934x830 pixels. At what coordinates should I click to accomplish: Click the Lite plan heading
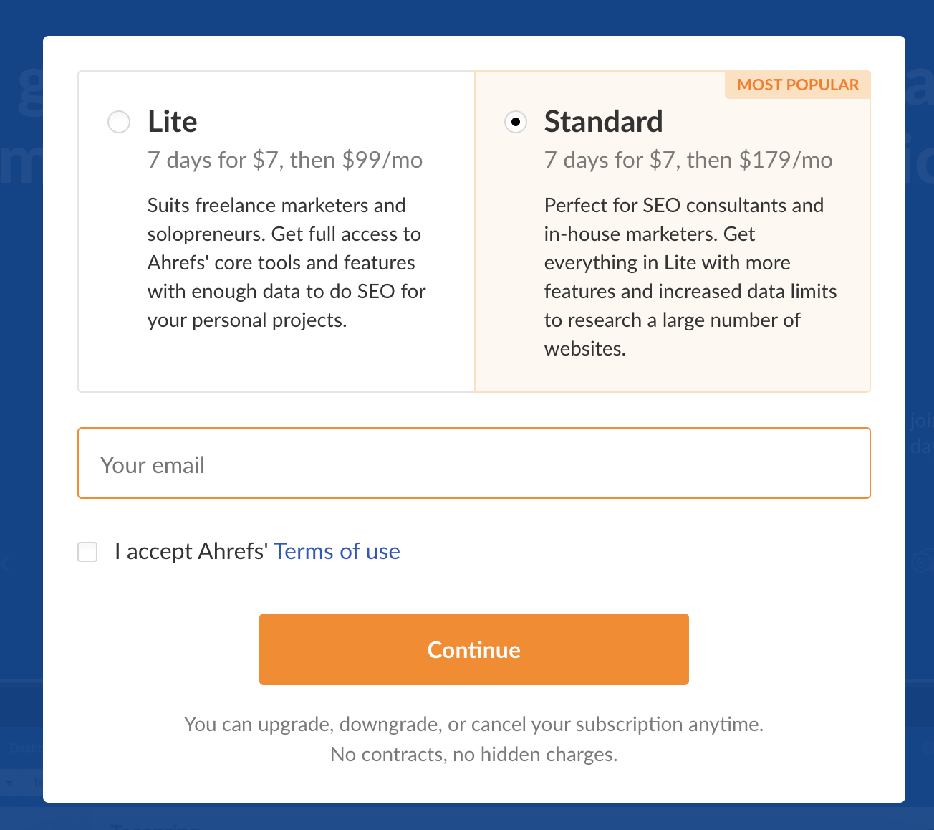coord(172,122)
